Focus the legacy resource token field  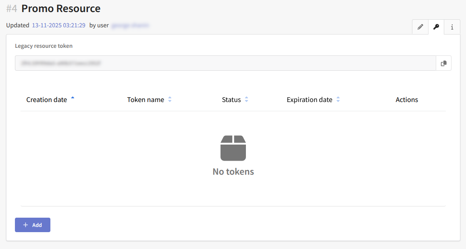225,63
